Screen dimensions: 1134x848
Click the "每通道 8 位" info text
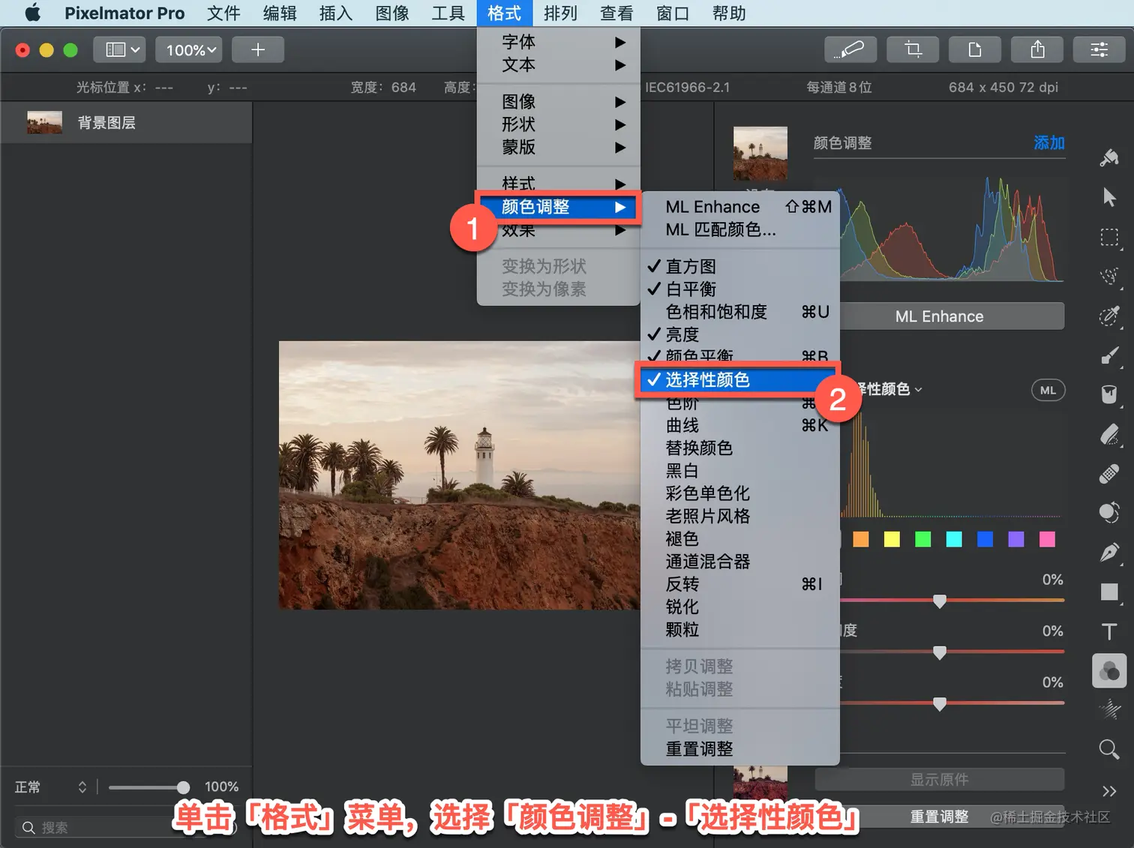point(839,87)
